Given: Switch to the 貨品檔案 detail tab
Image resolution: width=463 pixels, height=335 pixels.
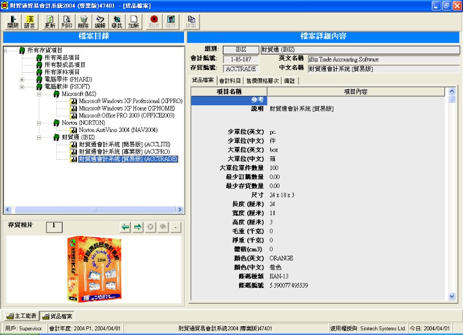Looking at the screenshot, I should point(203,80).
